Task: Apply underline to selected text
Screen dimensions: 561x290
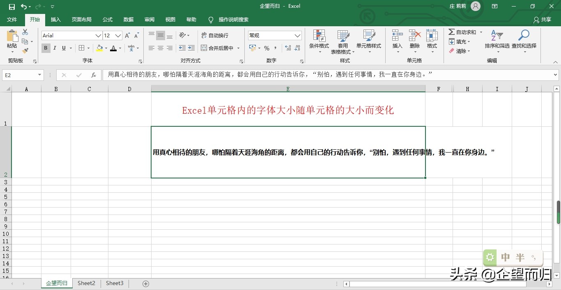Action: 64,48
